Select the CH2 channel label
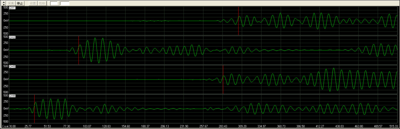The width and height of the screenshot is (400, 129). [12, 37]
